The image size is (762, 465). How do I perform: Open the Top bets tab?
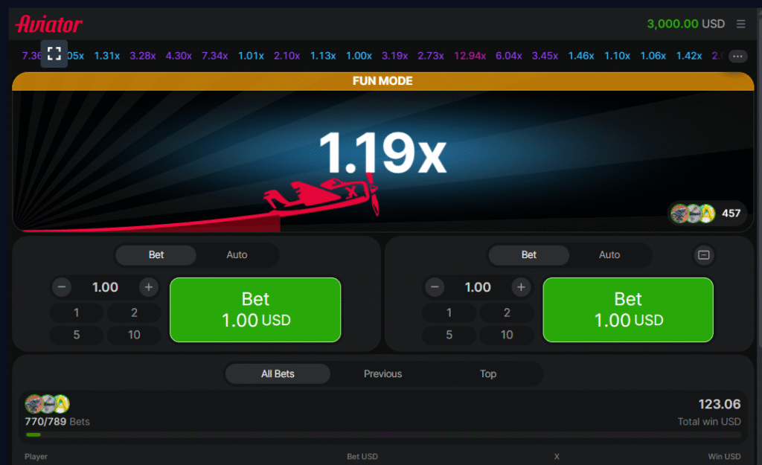(488, 373)
